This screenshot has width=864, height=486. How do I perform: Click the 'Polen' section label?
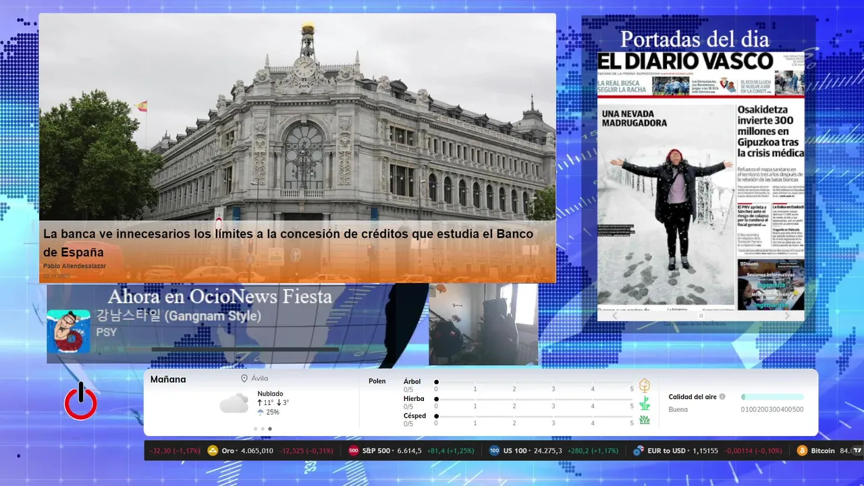(377, 381)
